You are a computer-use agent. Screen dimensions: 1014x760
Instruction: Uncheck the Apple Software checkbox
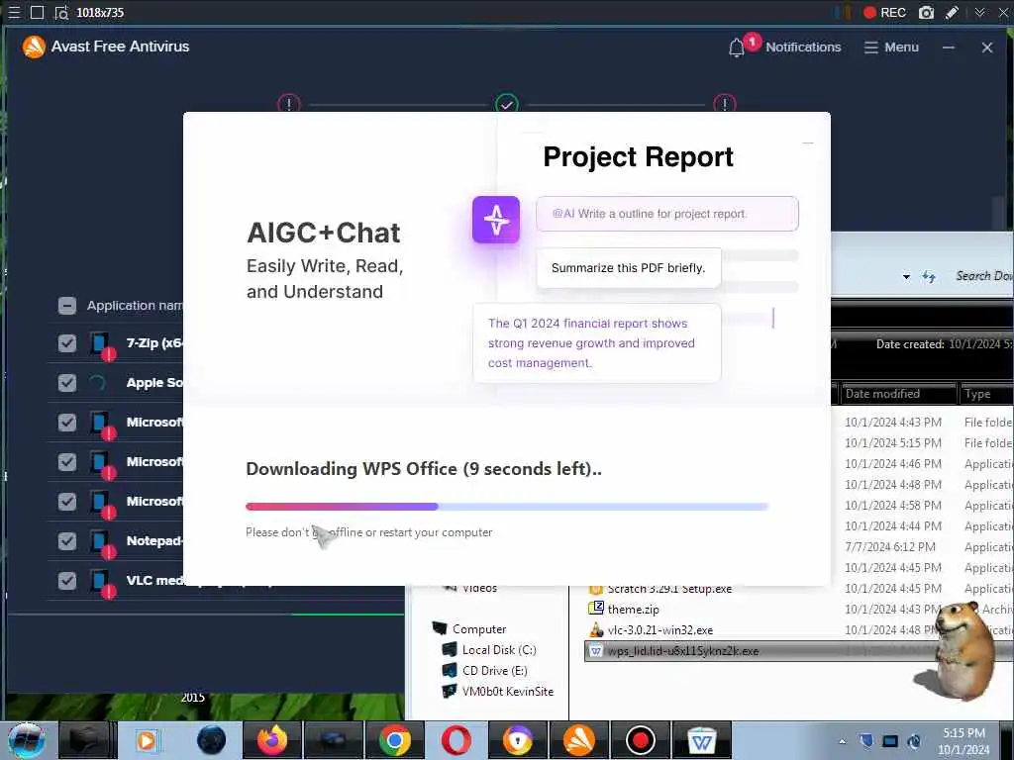(67, 383)
